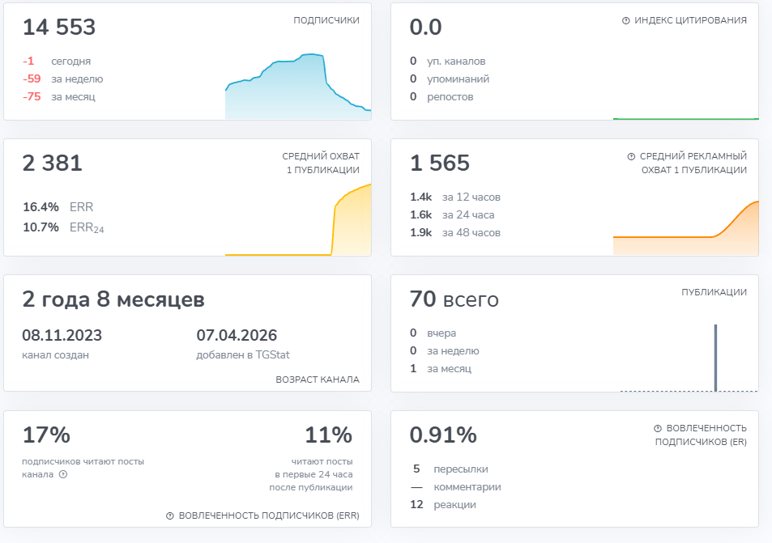
Task: Click question icon after 'подписчиков читают посты канала'
Action: 63,475
